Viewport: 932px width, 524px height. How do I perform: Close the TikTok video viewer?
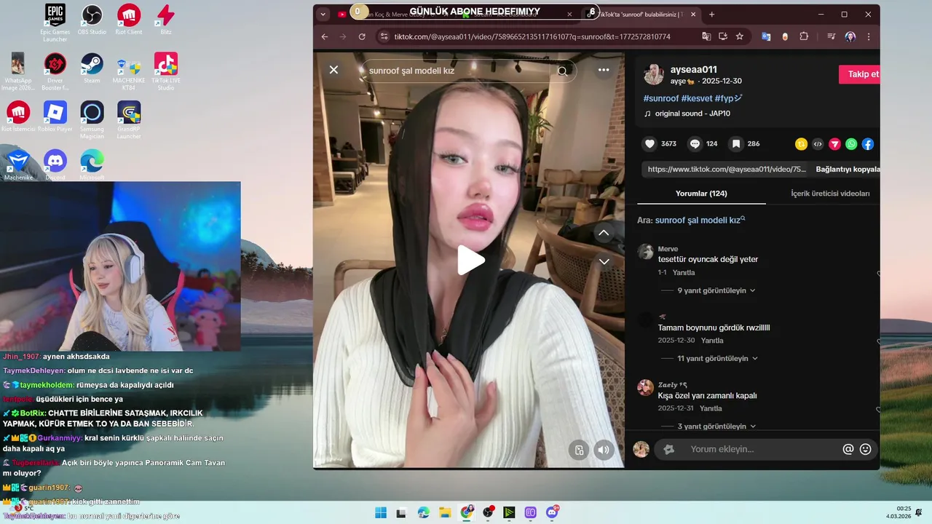point(333,70)
